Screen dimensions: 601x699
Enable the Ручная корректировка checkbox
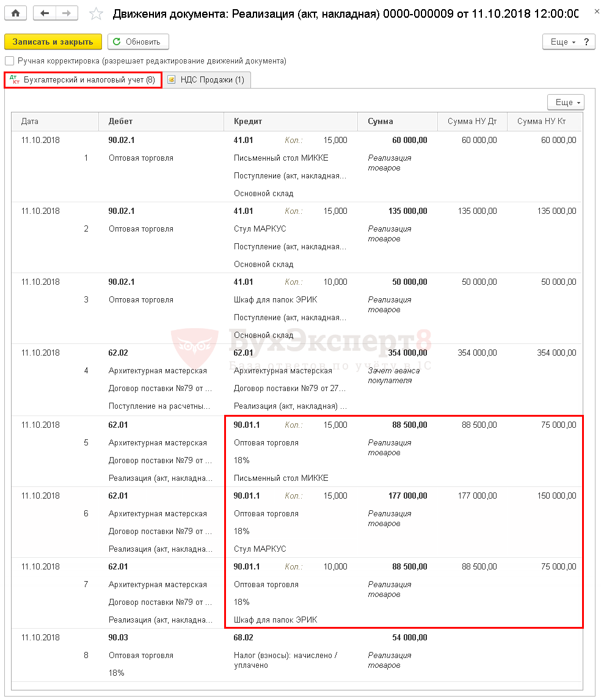click(x=9, y=61)
